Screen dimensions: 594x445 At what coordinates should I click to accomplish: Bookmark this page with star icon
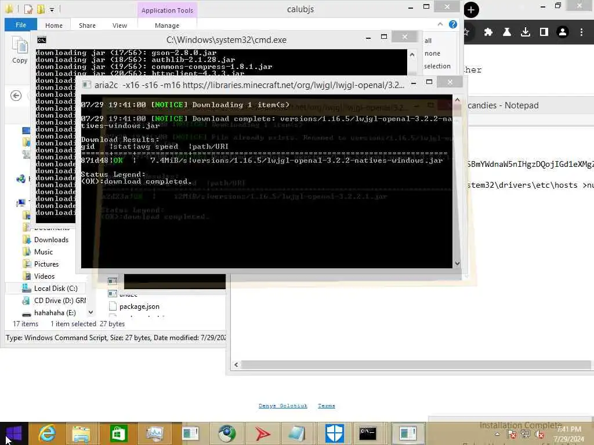pyautogui.click(x=466, y=32)
